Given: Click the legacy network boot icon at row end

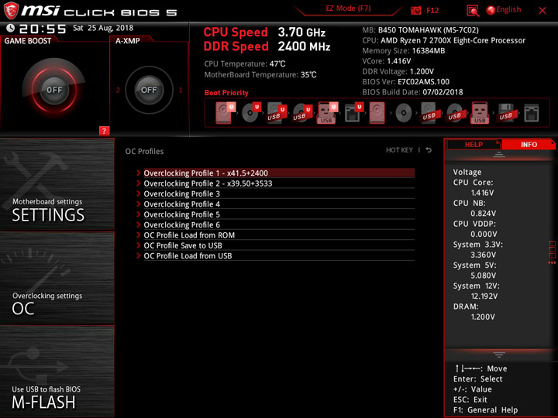Looking at the screenshot, I should coord(532,113).
